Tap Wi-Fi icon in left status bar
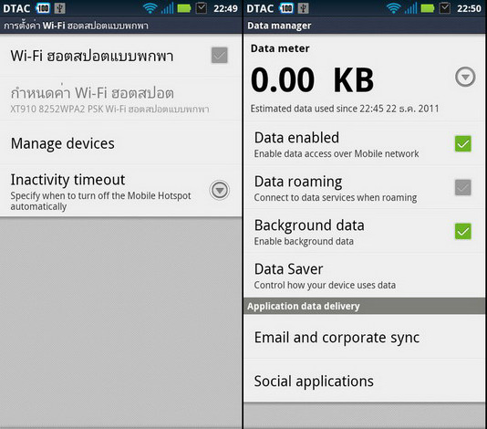The width and height of the screenshot is (487, 429). click(150, 8)
